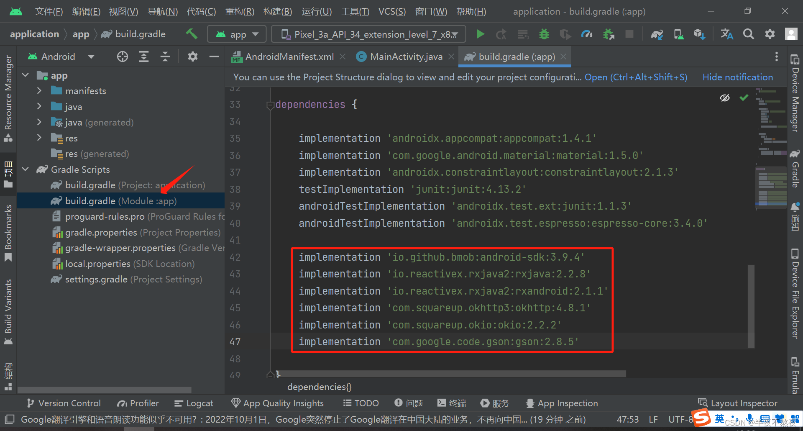Switch input language via 英 taskbar icon
Screen dimensions: 803x431
click(719, 418)
